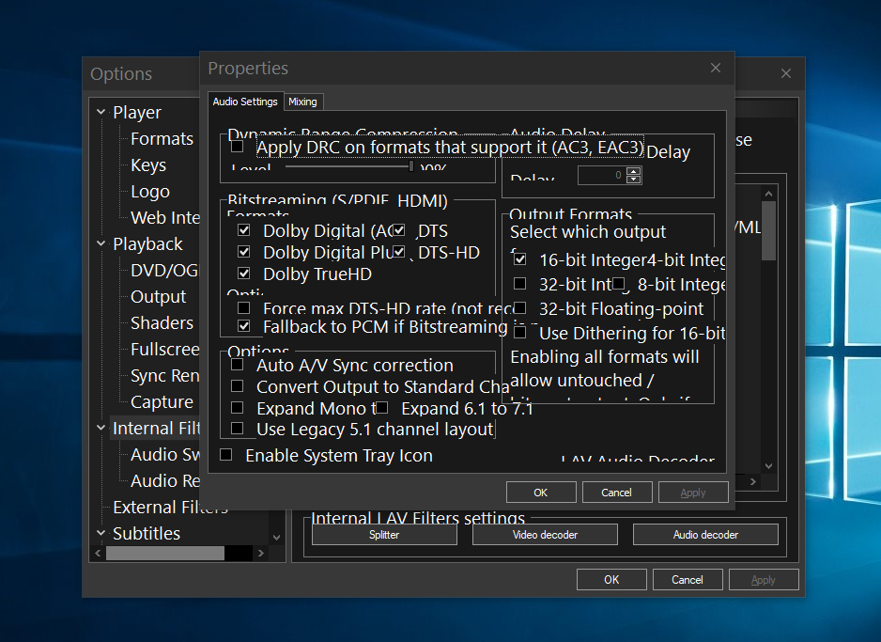Image resolution: width=881 pixels, height=642 pixels.
Task: Click OK in the Properties dialog
Action: click(x=541, y=492)
